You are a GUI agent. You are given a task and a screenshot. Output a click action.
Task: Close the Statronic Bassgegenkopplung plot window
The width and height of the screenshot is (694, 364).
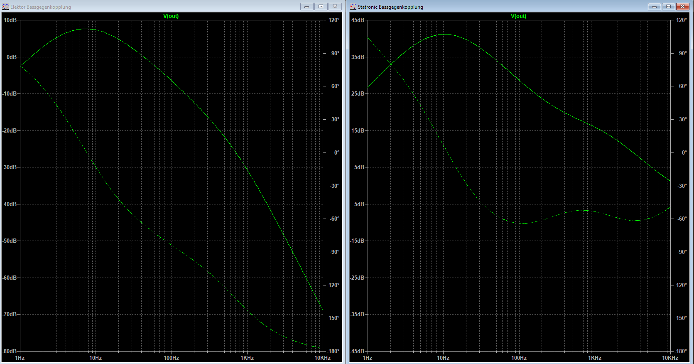pos(682,7)
